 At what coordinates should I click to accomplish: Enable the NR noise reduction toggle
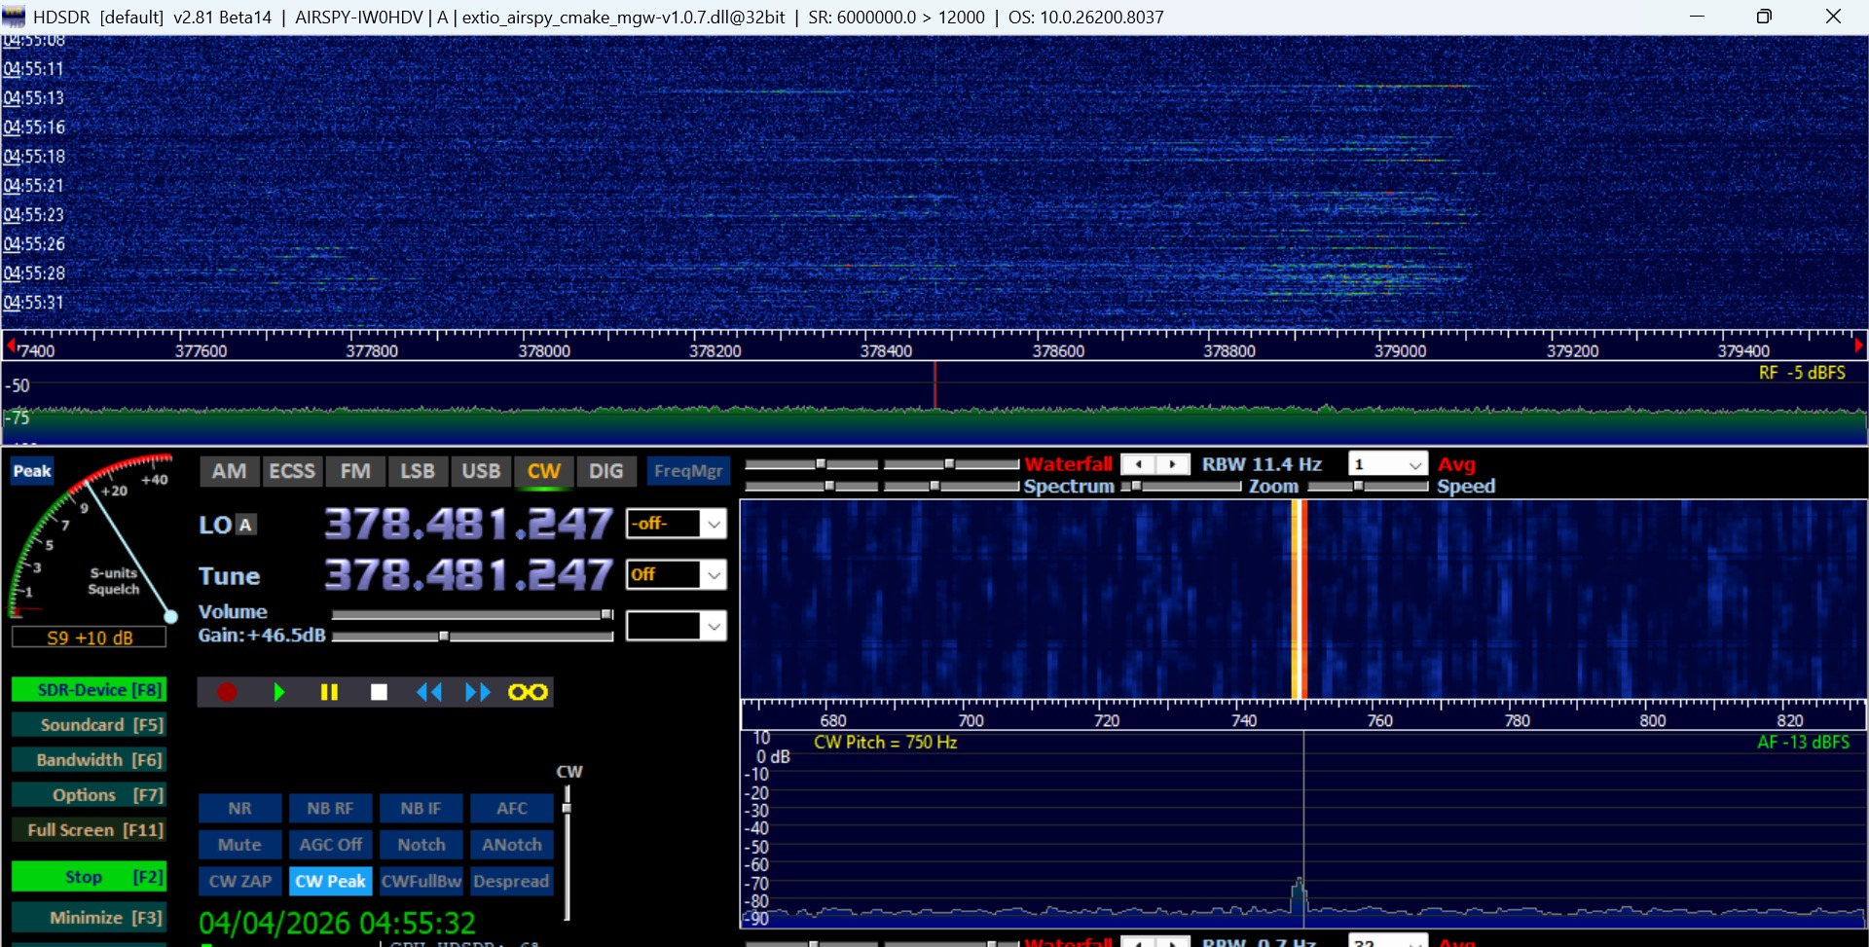pos(239,808)
